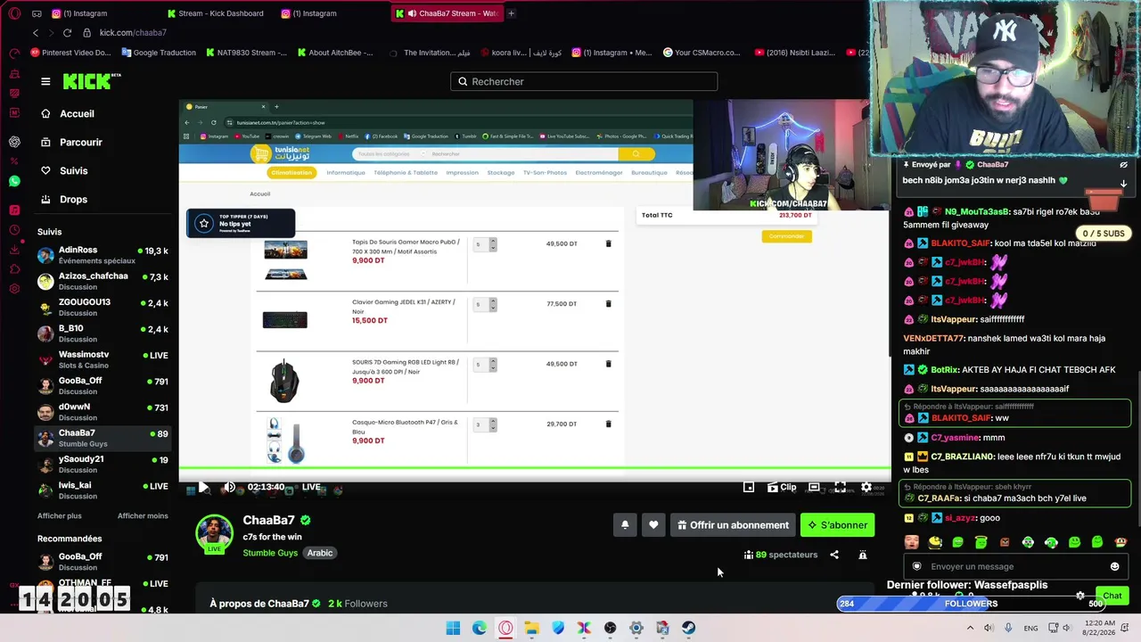Reload the page
Image resolution: width=1141 pixels, height=642 pixels.
[67, 33]
